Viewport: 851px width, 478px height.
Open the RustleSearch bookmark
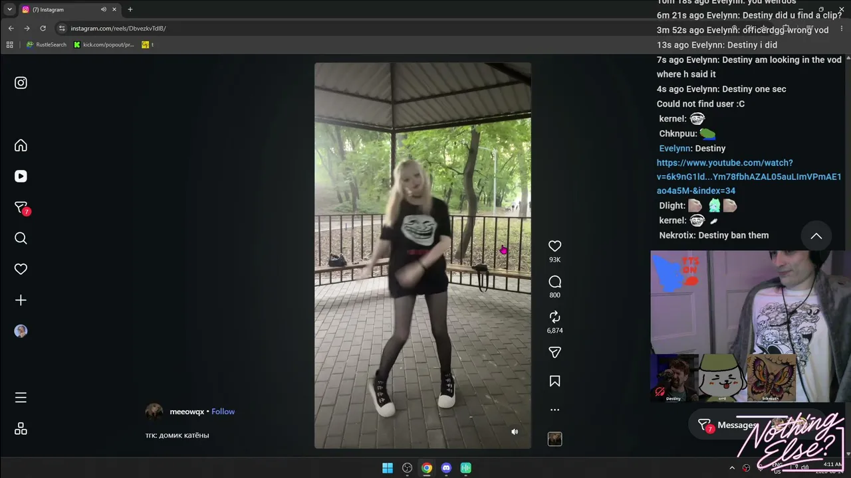47,44
